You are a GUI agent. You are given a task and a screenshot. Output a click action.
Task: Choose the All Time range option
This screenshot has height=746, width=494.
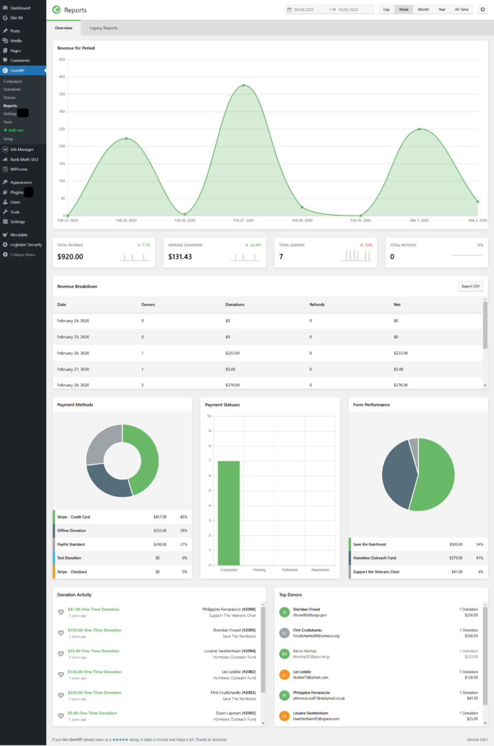click(x=461, y=9)
